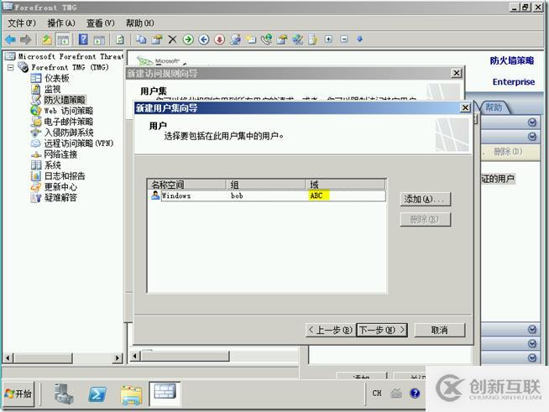549x412 pixels.
Task: Expand second section chevron below 帮助 tab
Action: coord(532,137)
